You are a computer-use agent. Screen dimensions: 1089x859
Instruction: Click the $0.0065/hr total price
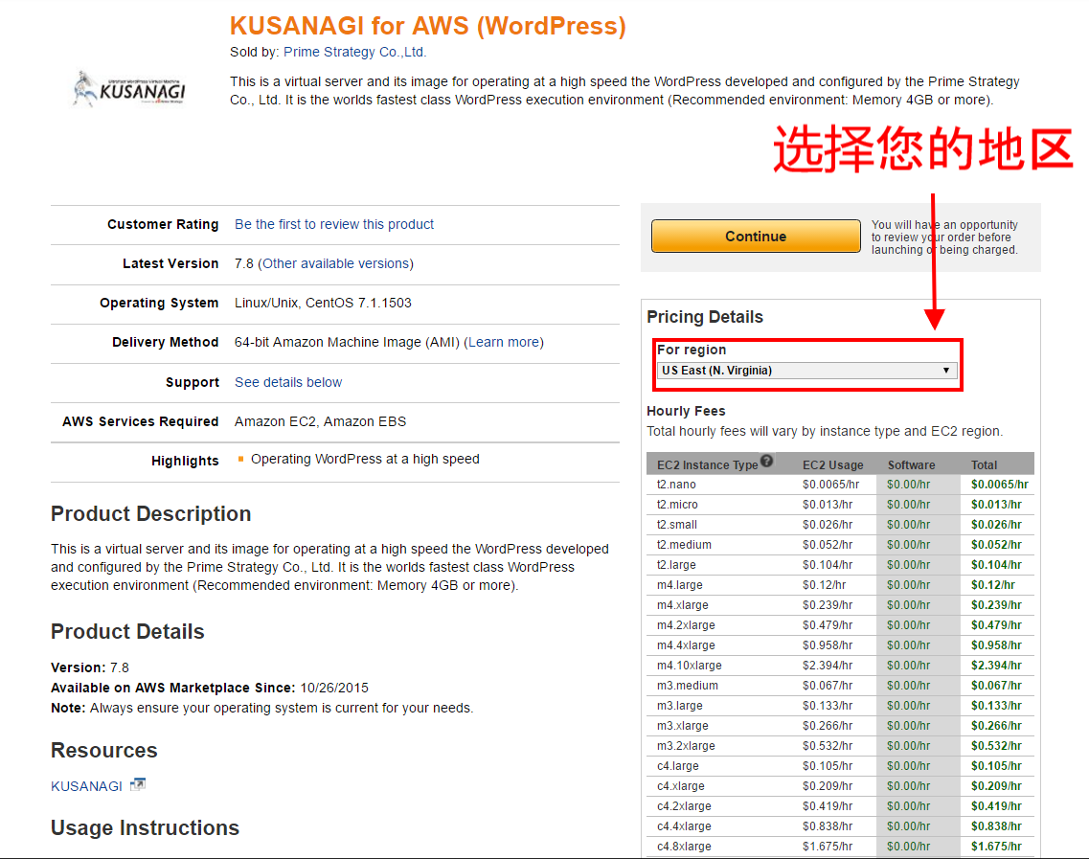point(999,485)
